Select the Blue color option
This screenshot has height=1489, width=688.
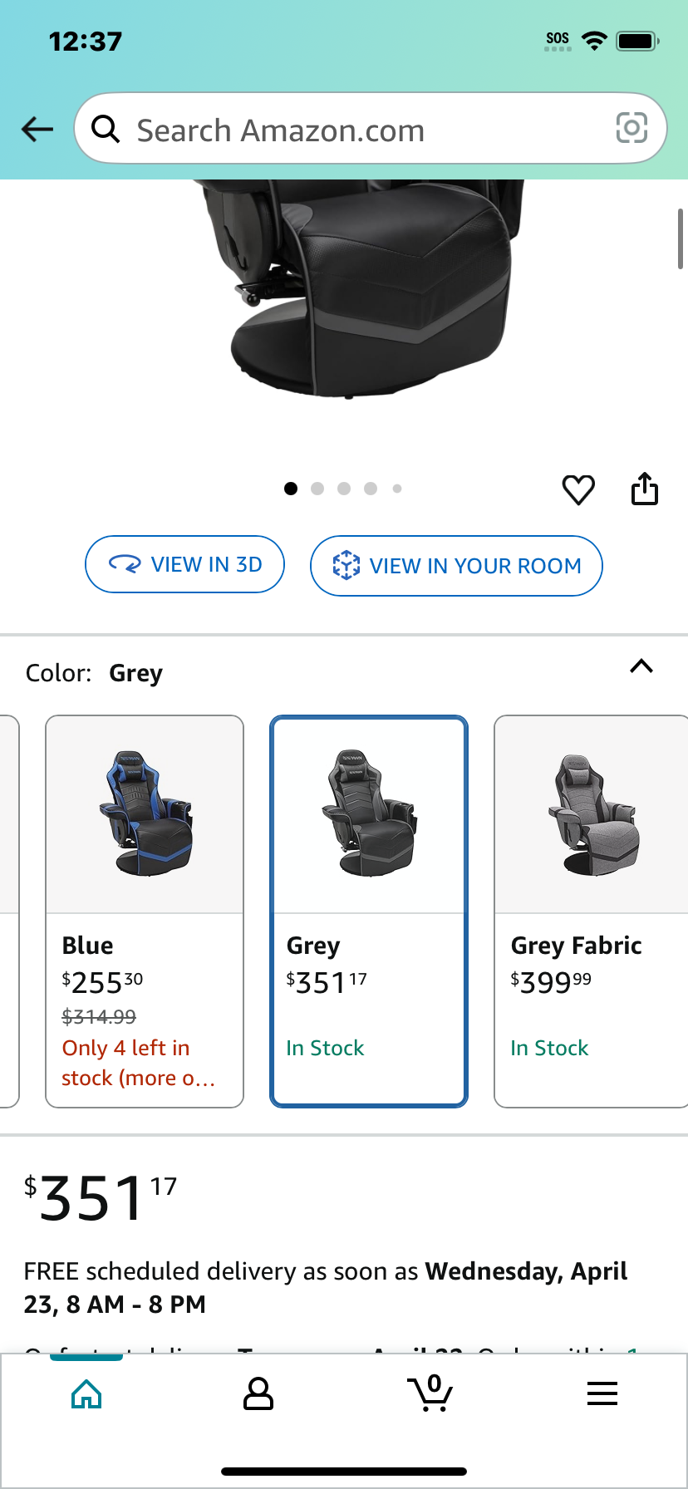pos(145,912)
